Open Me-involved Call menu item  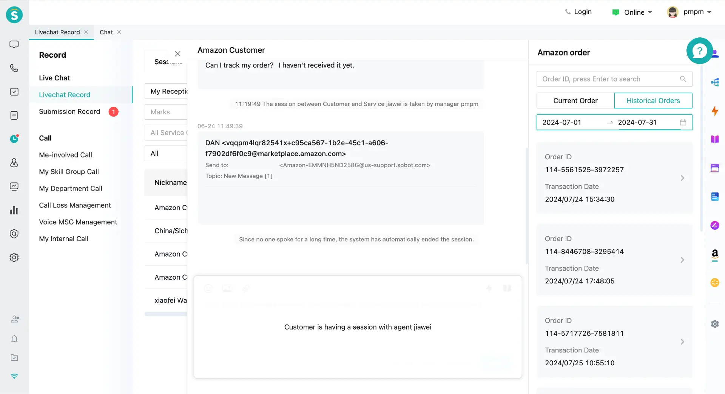pyautogui.click(x=65, y=155)
